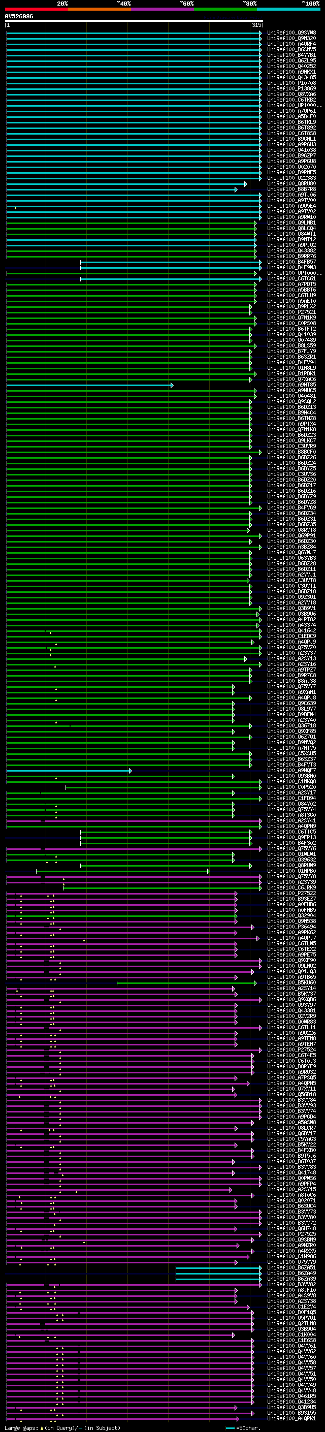Select the UniRef100_B9GML1 label
Image resolution: width=325 pixels, height=1432 pixels.
pyautogui.click(x=291, y=139)
